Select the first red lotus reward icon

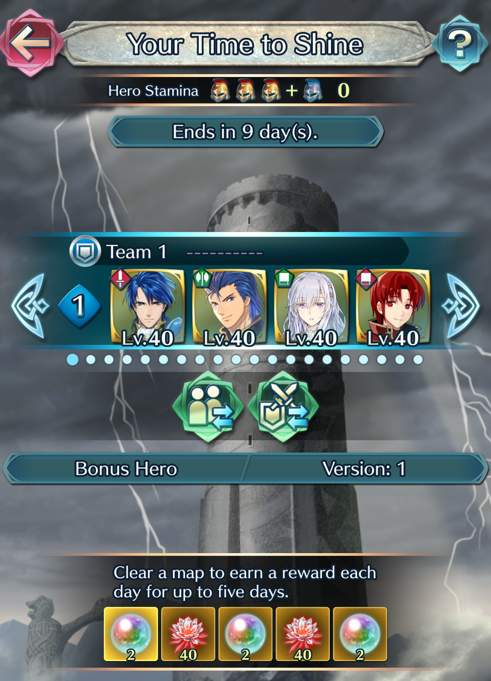point(188,634)
